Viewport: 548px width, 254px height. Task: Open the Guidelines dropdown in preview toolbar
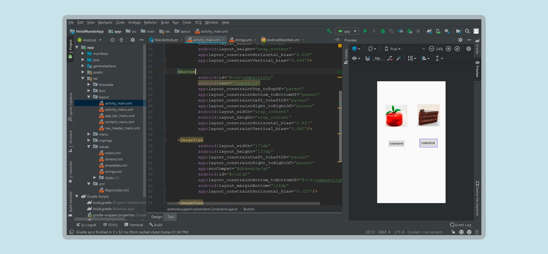[x=439, y=58]
